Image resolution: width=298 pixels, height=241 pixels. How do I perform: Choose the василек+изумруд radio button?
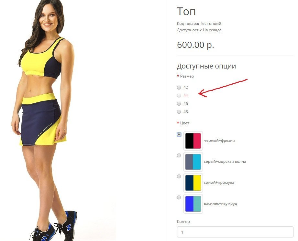click(x=179, y=197)
